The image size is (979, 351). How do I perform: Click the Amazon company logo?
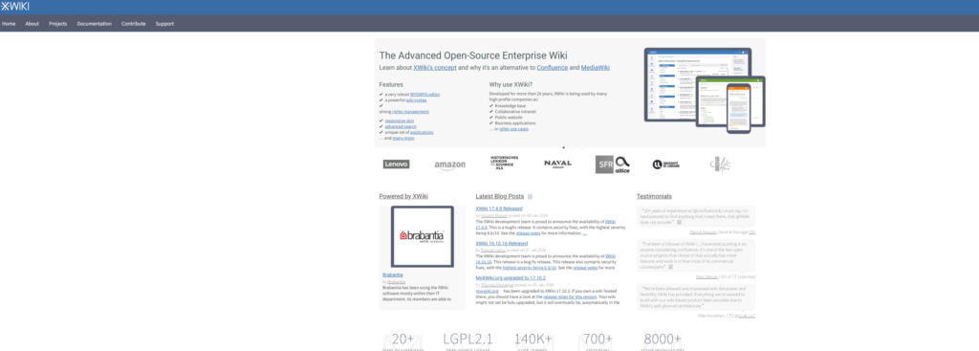click(x=450, y=165)
